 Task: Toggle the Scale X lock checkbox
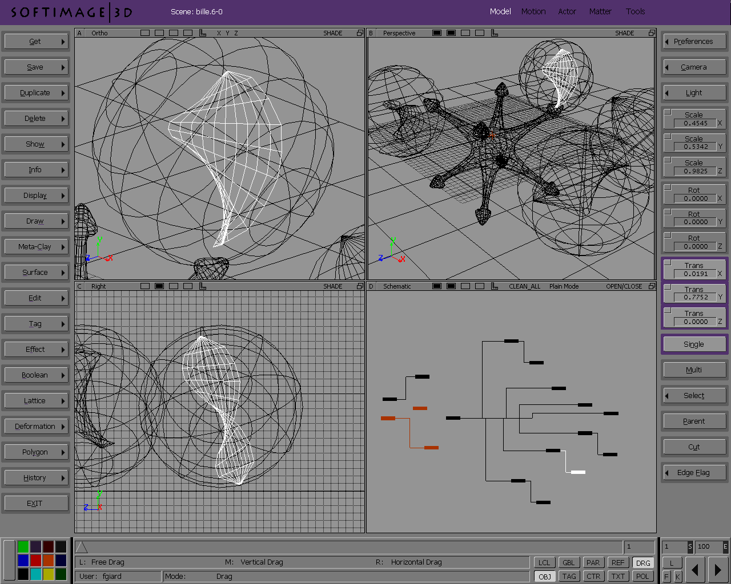click(x=668, y=112)
